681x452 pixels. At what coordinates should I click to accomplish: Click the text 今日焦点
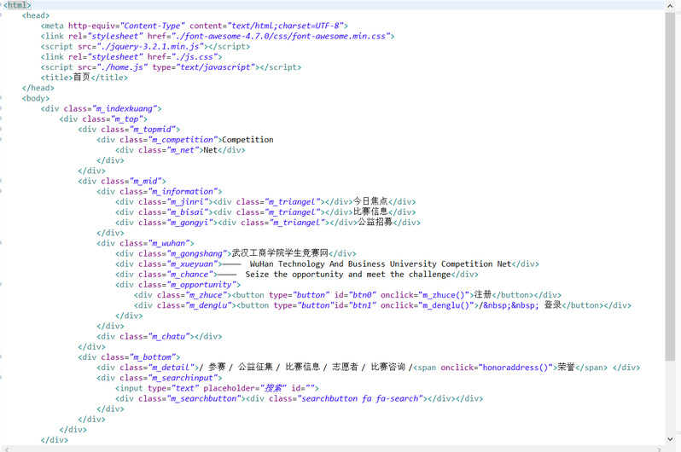(370, 201)
